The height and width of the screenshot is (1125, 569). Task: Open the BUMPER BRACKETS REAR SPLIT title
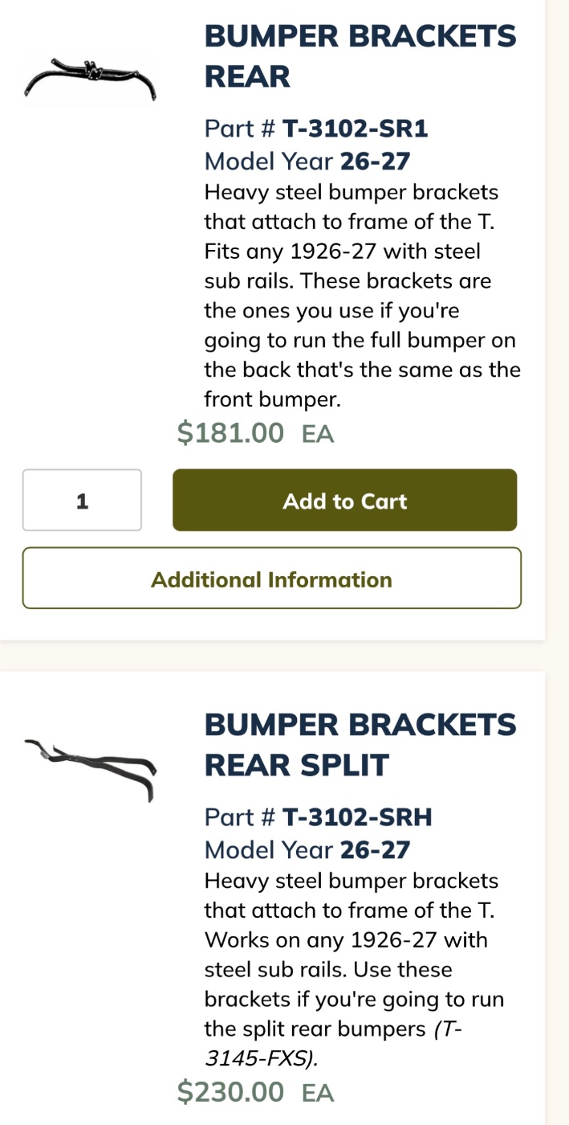tap(360, 745)
